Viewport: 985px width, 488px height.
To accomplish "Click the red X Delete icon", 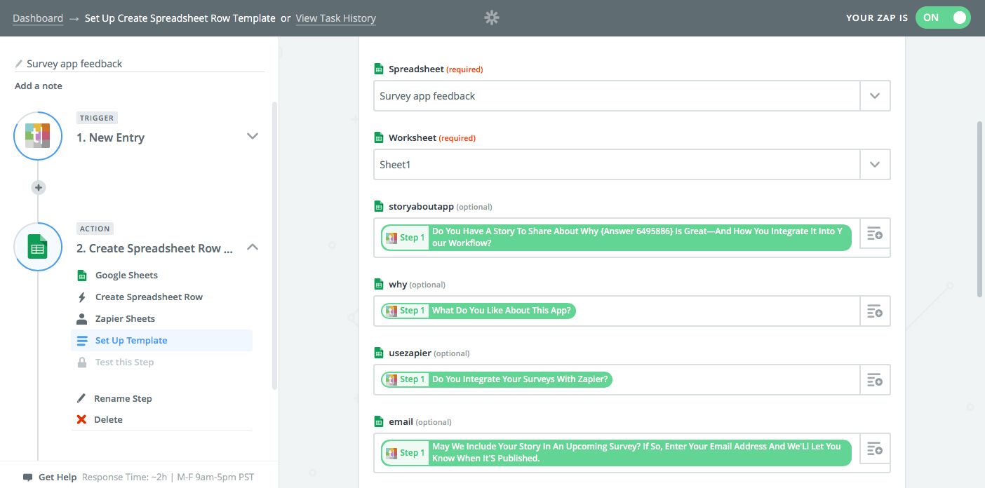I will pos(81,419).
